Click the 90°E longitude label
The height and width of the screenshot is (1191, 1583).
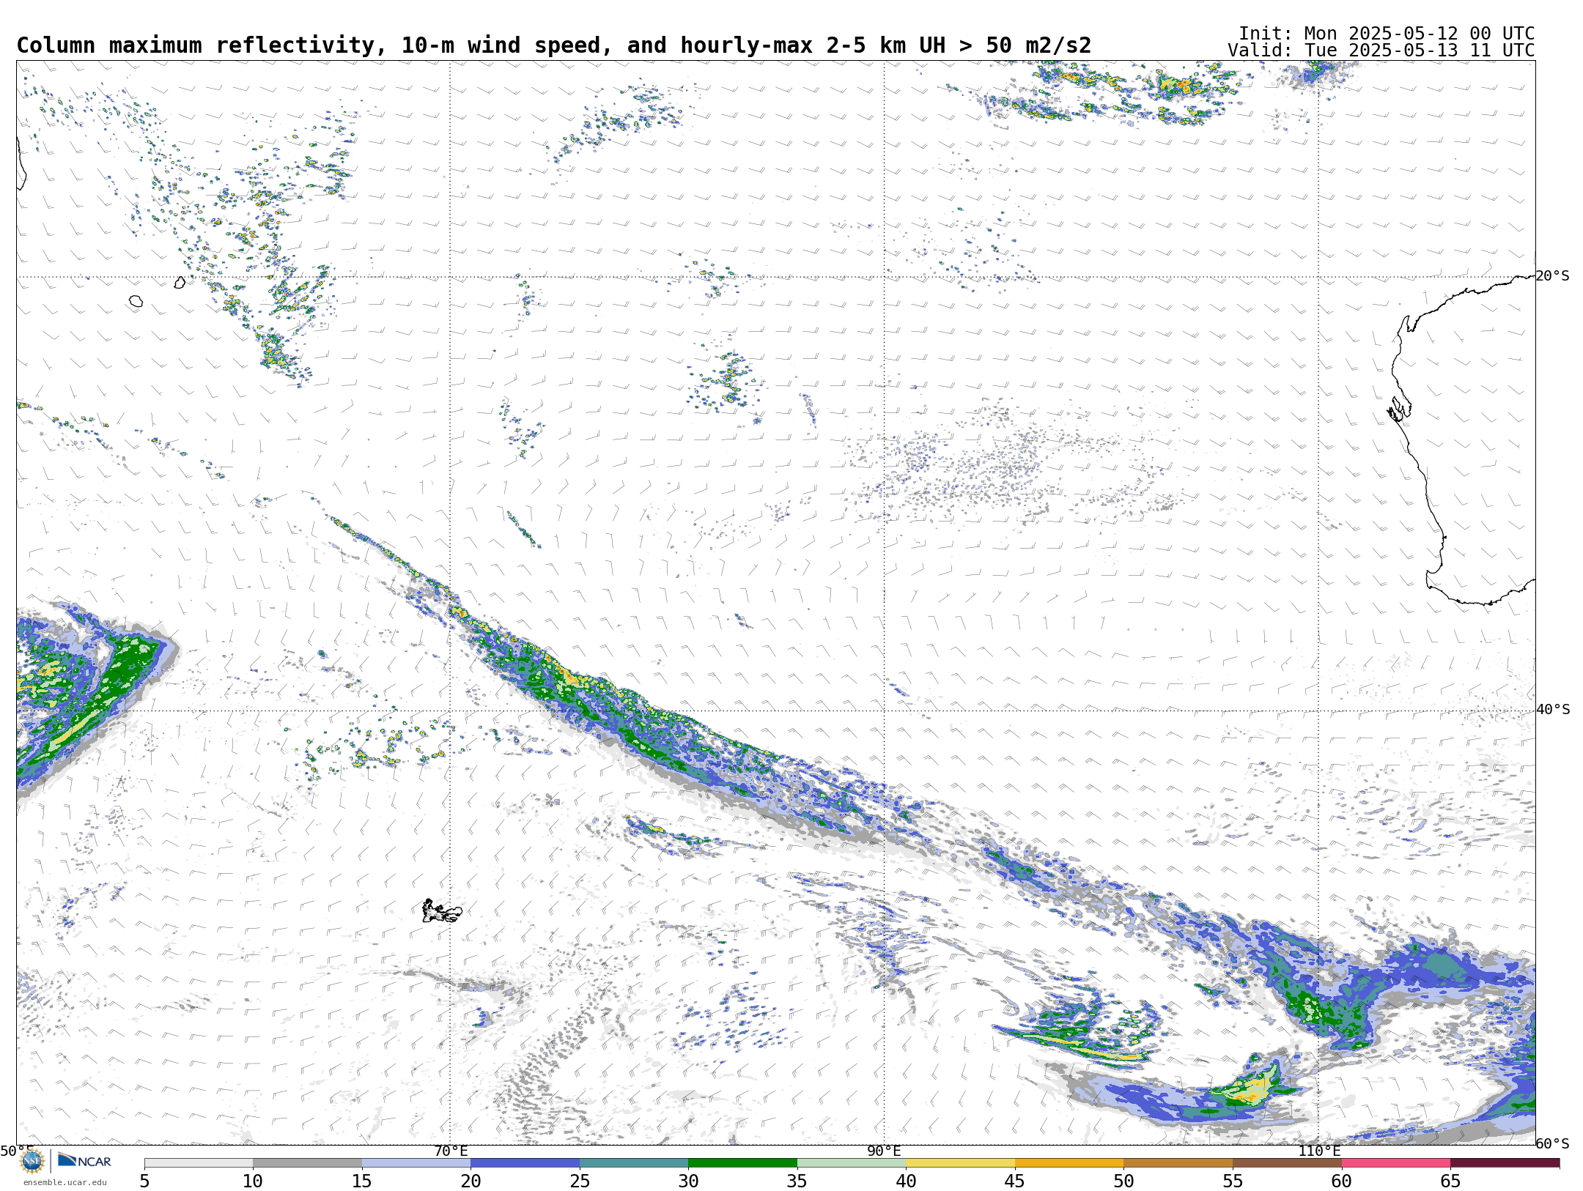click(x=884, y=1151)
